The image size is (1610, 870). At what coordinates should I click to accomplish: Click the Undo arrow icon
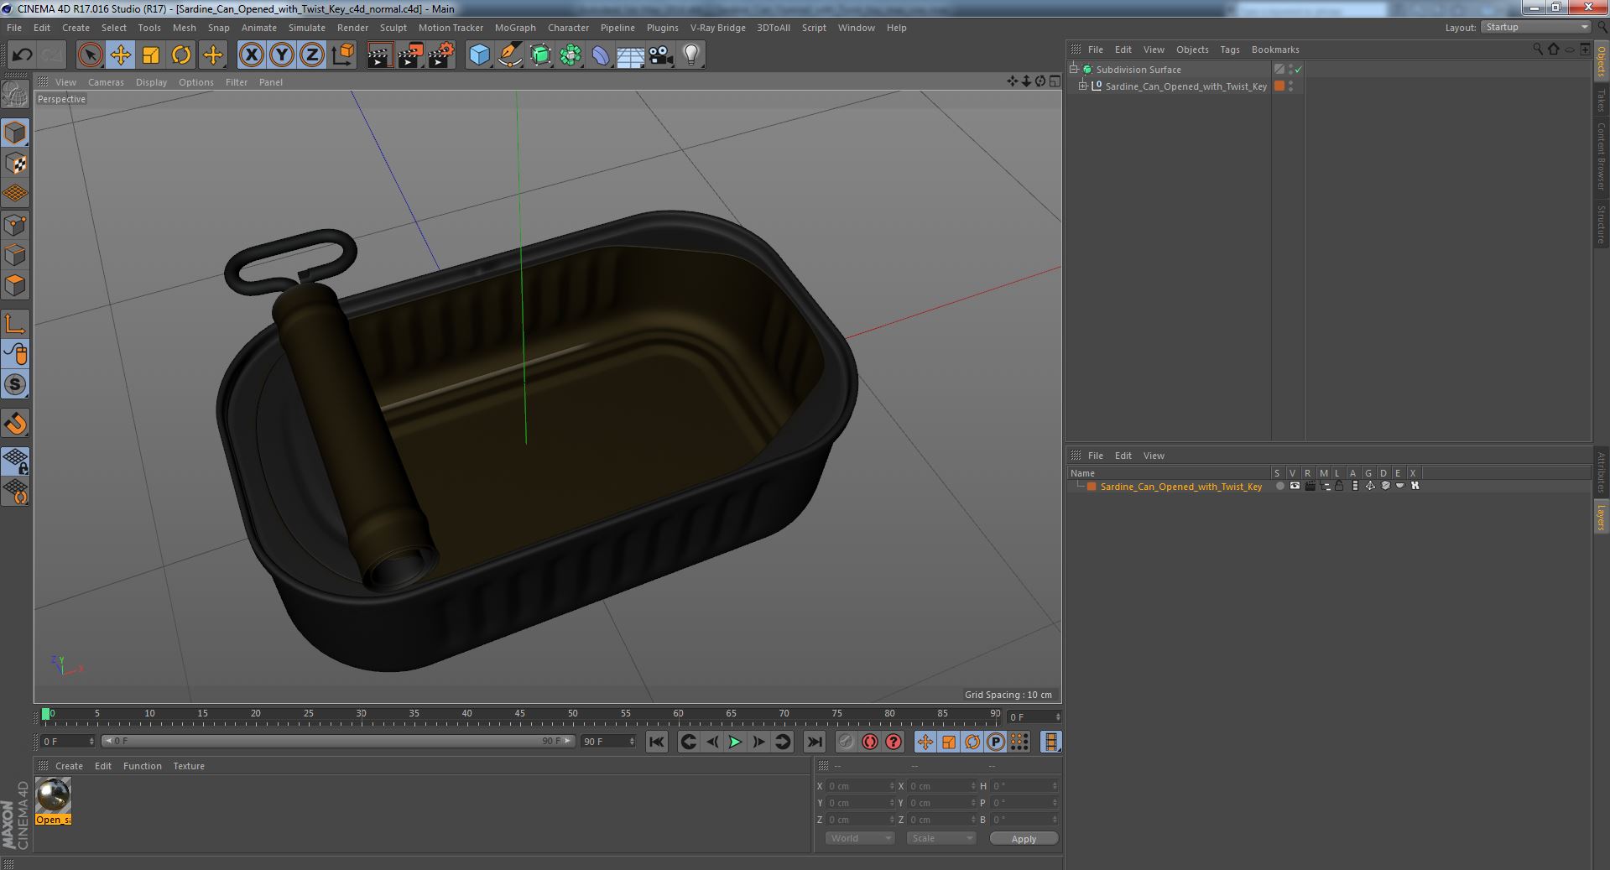22,55
